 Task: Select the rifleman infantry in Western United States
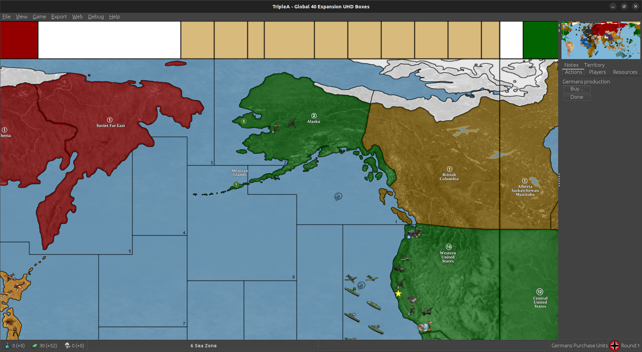(x=413, y=310)
